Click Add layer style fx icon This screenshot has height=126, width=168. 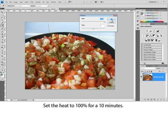pyautogui.click(x=148, y=99)
